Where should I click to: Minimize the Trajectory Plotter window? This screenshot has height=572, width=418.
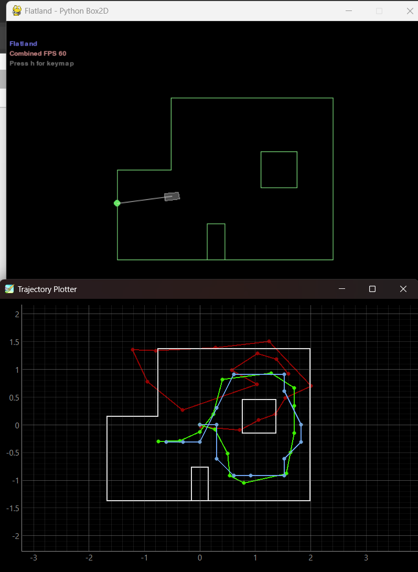point(342,289)
